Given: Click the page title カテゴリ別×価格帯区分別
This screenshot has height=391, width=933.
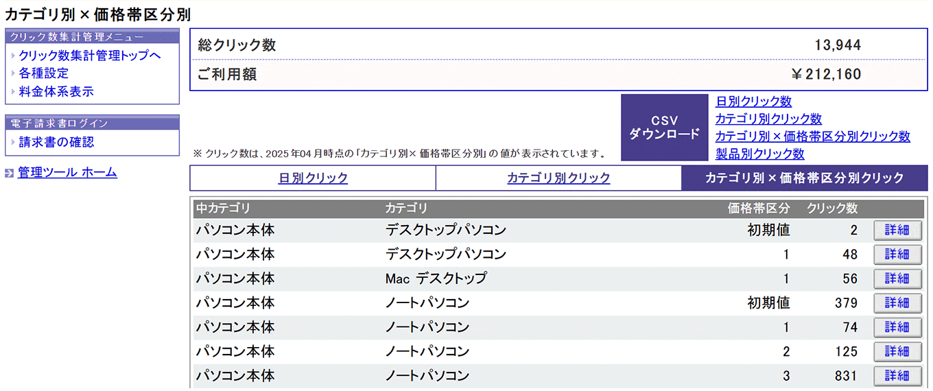Looking at the screenshot, I should [x=98, y=14].
